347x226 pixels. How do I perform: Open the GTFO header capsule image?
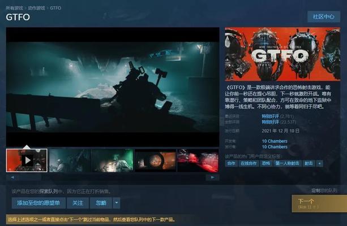pyautogui.click(x=282, y=54)
